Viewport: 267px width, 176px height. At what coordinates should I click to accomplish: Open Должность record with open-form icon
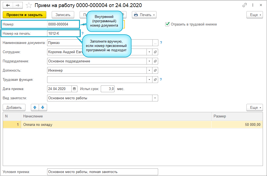pos(155,71)
